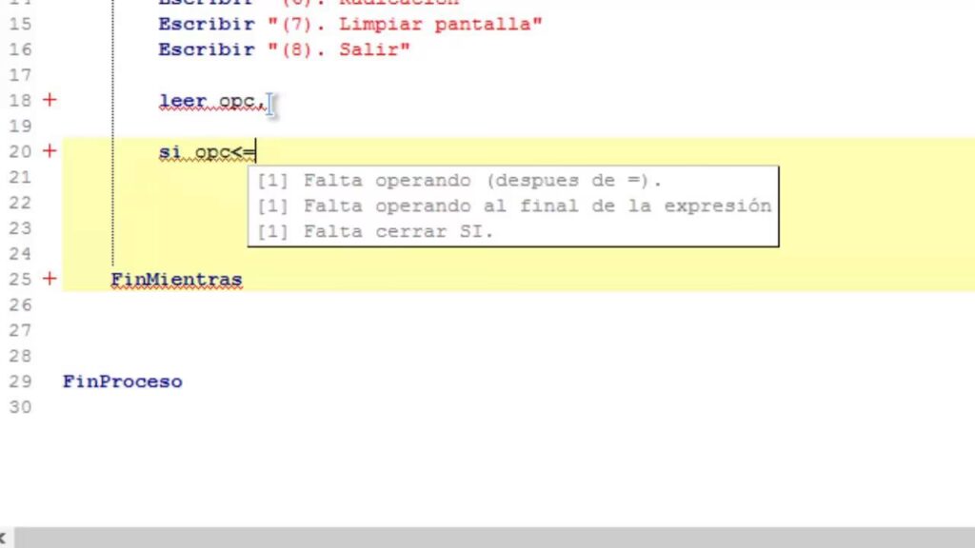Click line number 16 in the gutter

19,49
